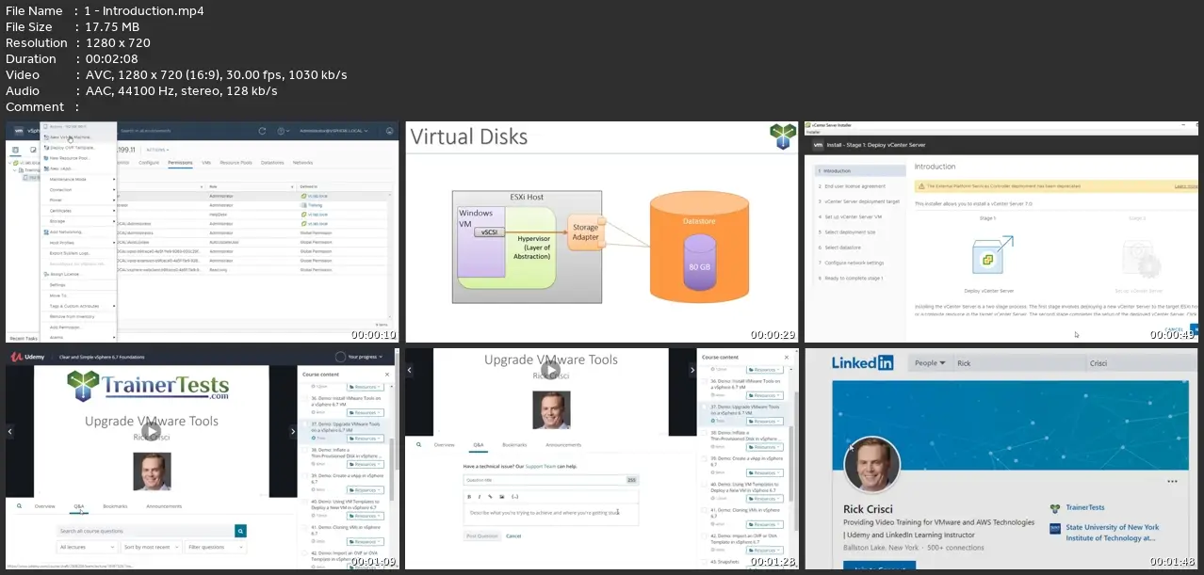Click the vSphere user smiley feedback icon
Image resolution: width=1204 pixels, height=575 pixels.
coord(389,130)
